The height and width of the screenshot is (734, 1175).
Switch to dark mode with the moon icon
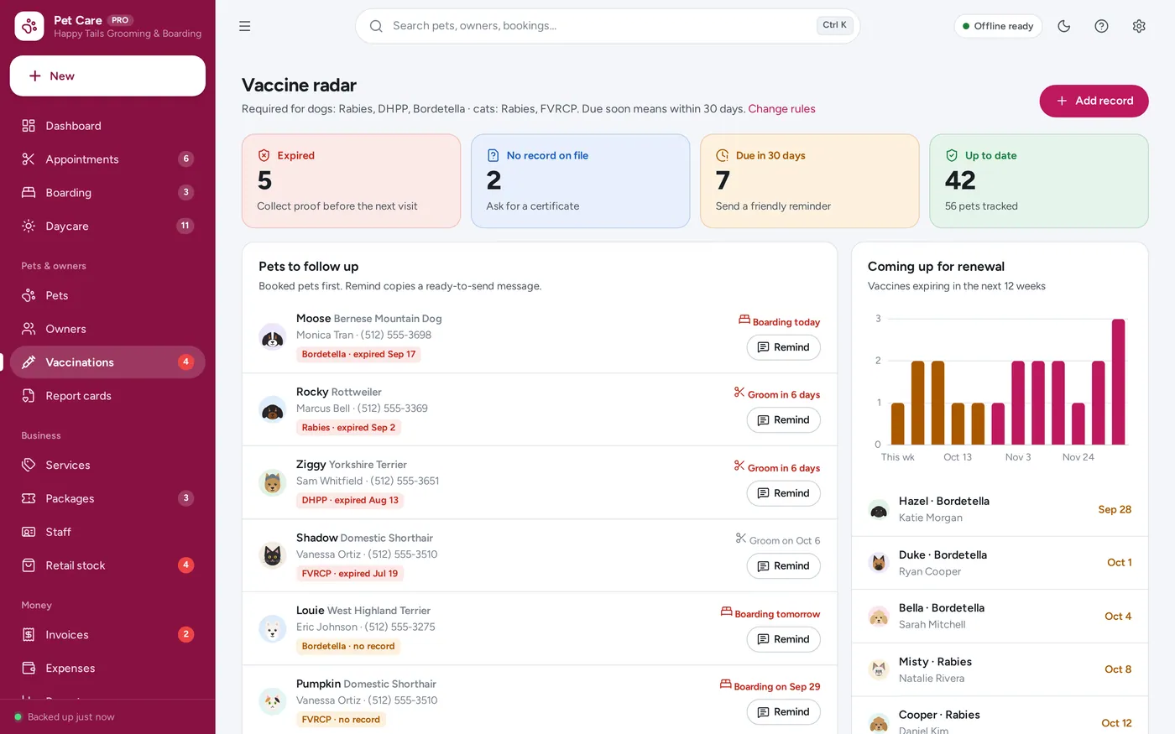point(1064,26)
